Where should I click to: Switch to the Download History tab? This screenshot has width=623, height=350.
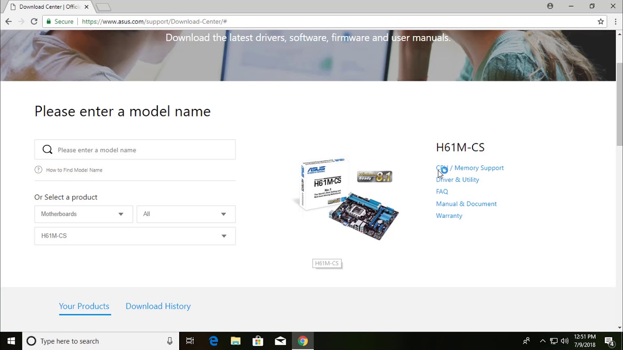[x=158, y=306]
